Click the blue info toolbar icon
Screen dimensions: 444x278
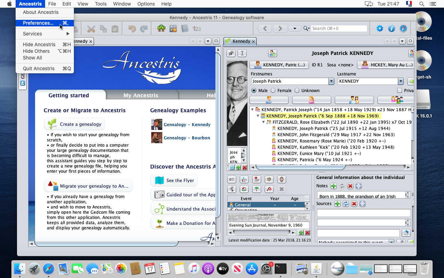(x=392, y=28)
